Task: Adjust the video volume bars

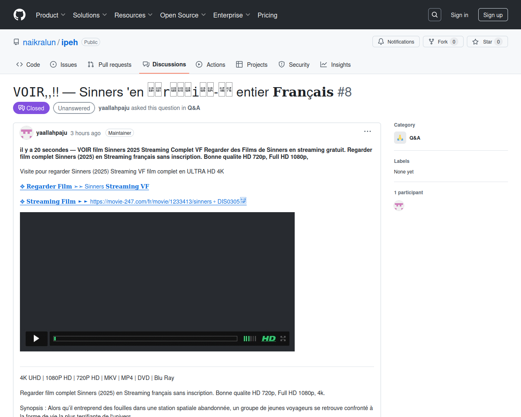Action: (x=250, y=338)
